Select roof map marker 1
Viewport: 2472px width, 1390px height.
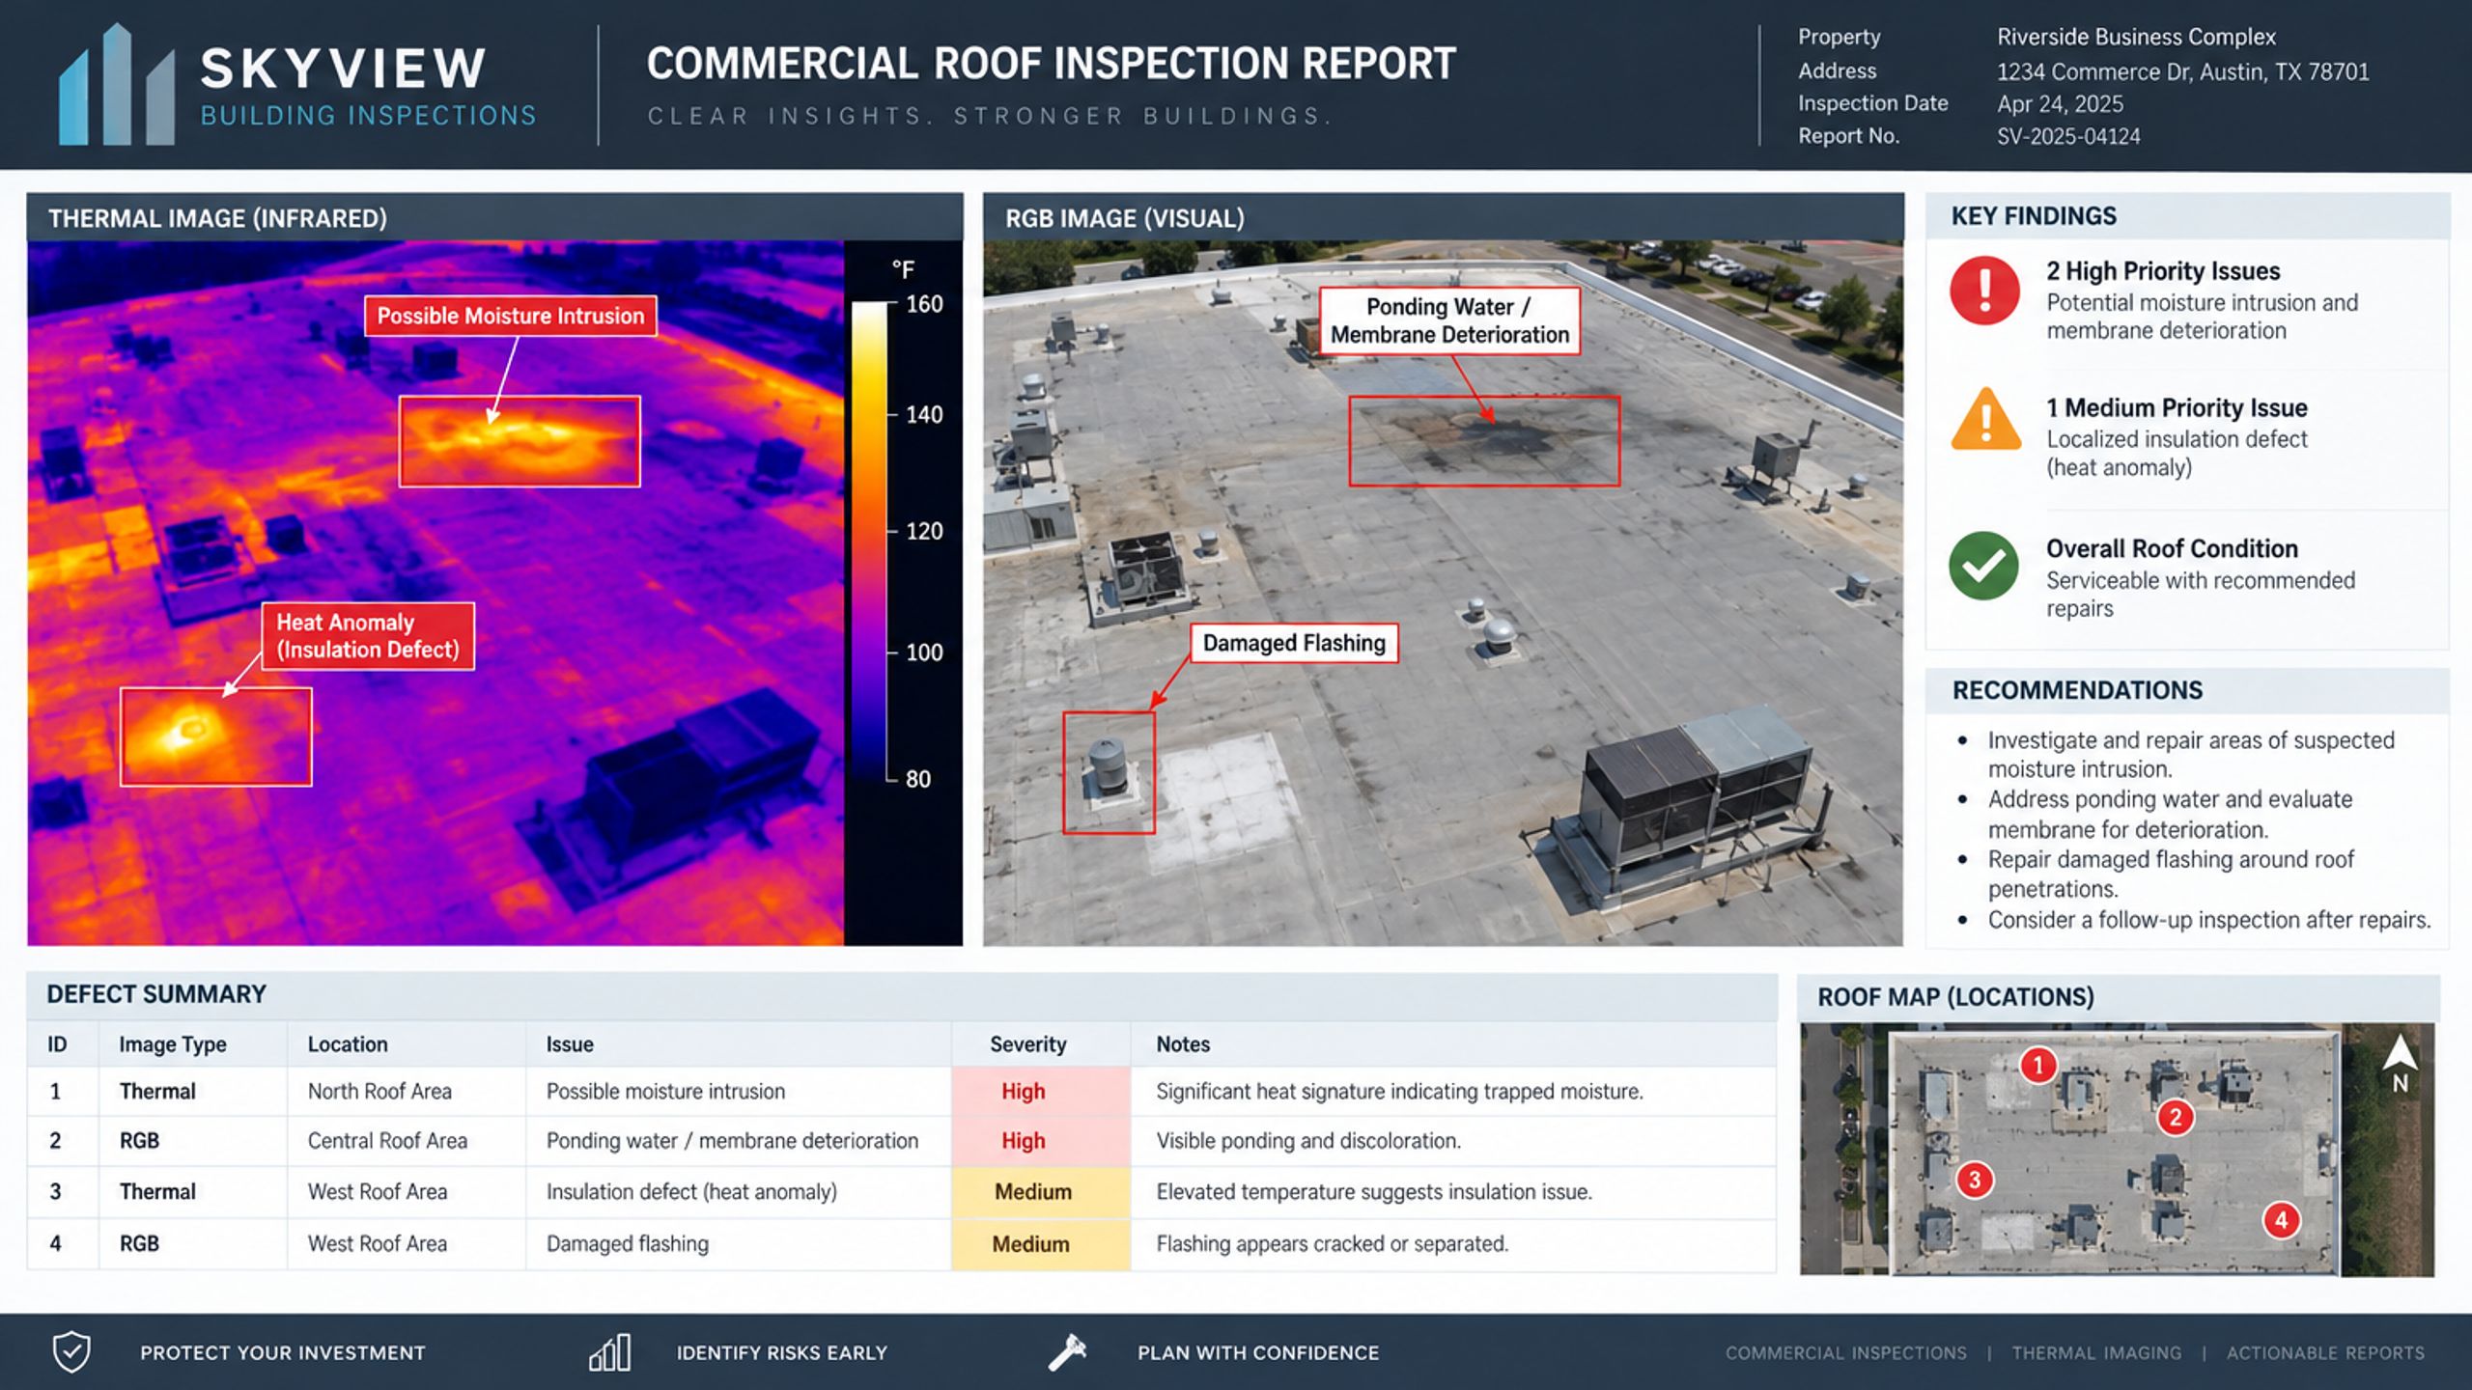coord(2038,1066)
